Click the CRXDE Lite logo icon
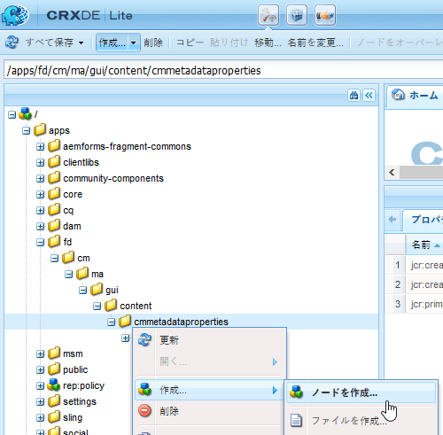The height and width of the screenshot is (435, 443). (x=15, y=15)
